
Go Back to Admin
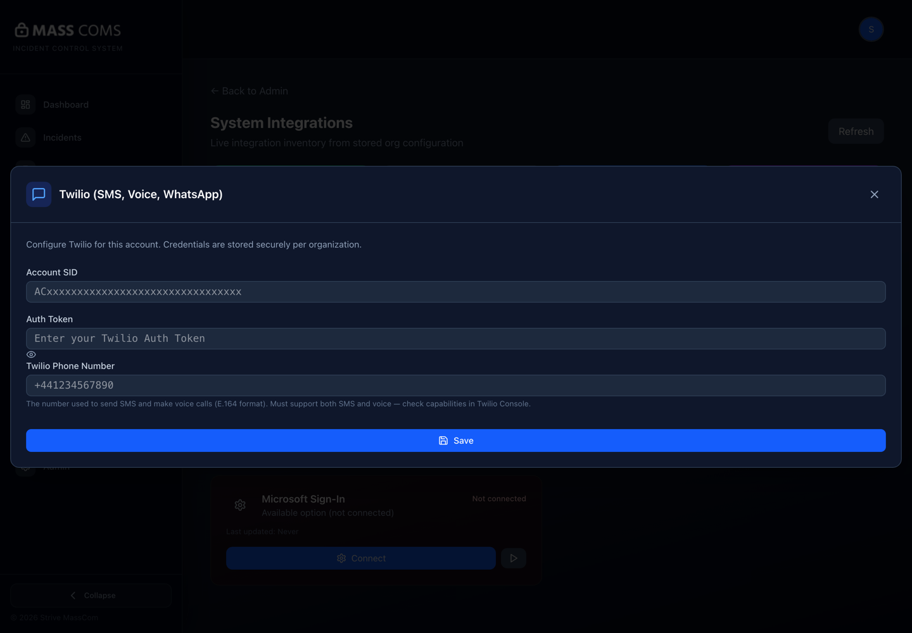[x=250, y=91]
